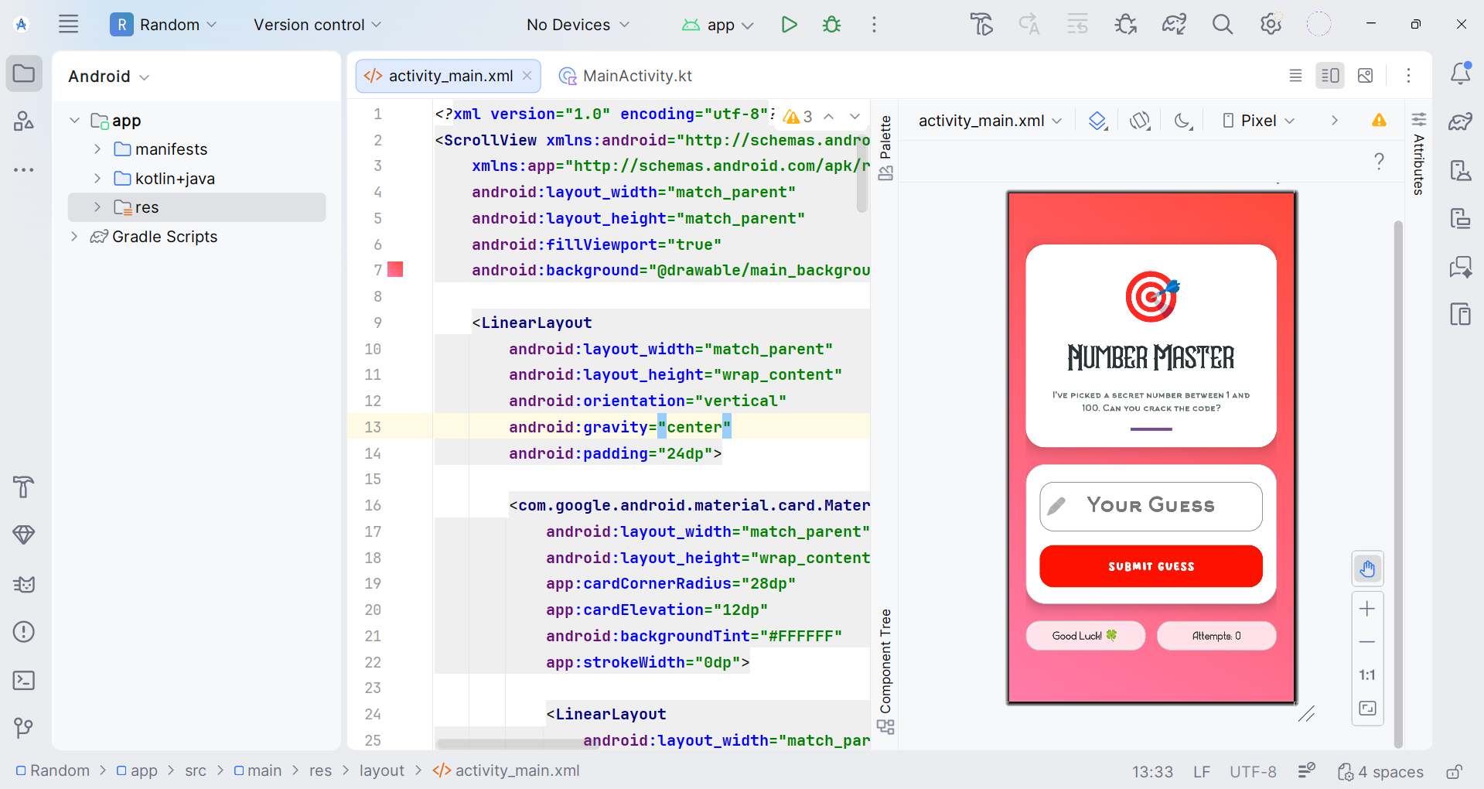Open Terminal tool window icon
This screenshot has width=1484, height=789.
click(x=24, y=681)
